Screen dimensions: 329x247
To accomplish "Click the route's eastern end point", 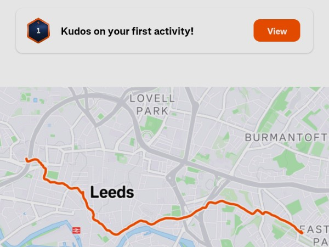I will pyautogui.click(x=302, y=233).
